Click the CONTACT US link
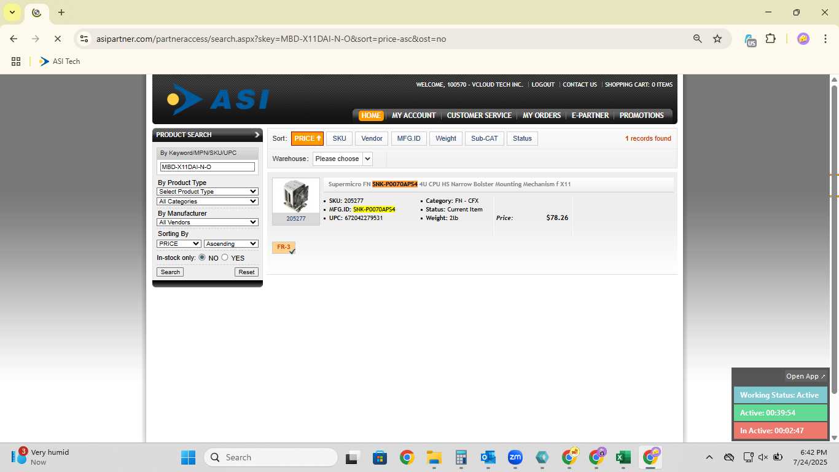 point(580,85)
